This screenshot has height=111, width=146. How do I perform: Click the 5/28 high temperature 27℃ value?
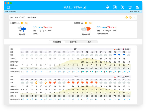pos(110,27)
